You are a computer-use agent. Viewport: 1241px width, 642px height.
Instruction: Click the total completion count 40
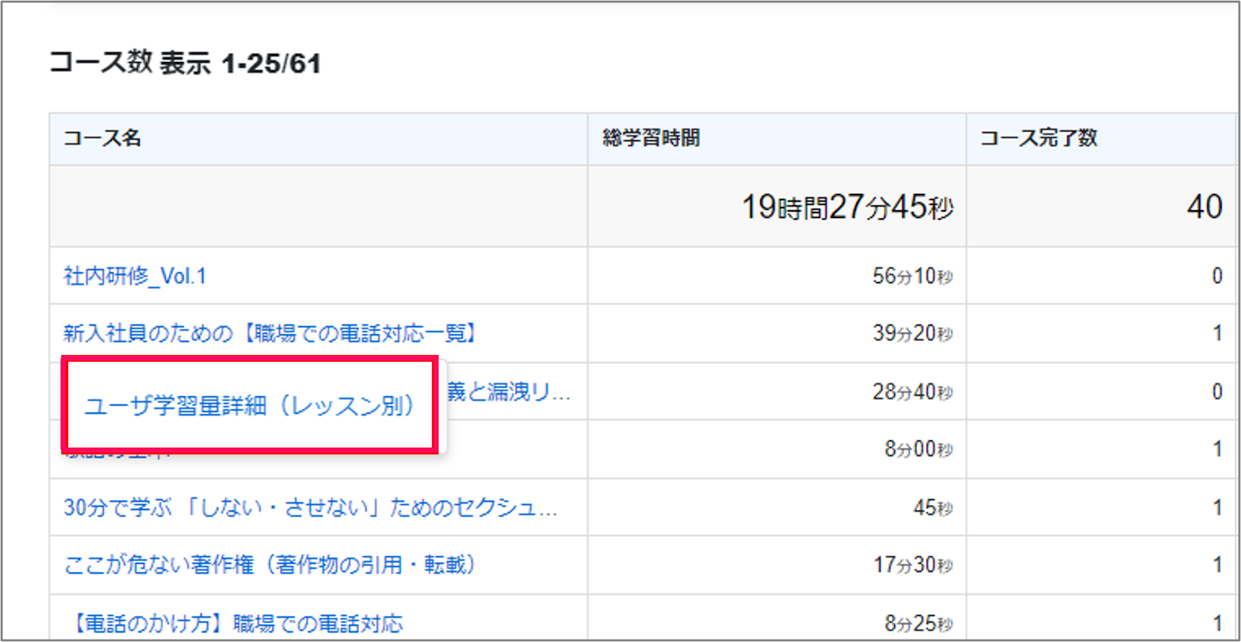(x=1205, y=207)
